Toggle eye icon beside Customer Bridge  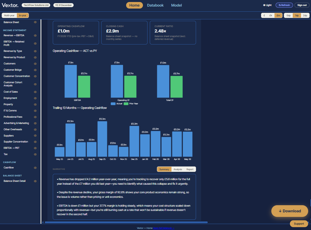tap(35, 70)
